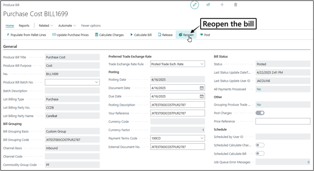The height and width of the screenshot is (171, 314).
Task: Click the General section heading
Action: click(x=10, y=47)
